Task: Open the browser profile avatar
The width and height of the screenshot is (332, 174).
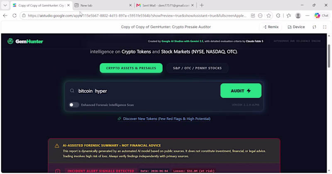Action: click(x=298, y=15)
